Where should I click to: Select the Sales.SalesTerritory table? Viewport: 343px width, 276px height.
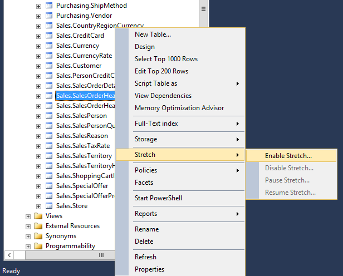(x=84, y=156)
